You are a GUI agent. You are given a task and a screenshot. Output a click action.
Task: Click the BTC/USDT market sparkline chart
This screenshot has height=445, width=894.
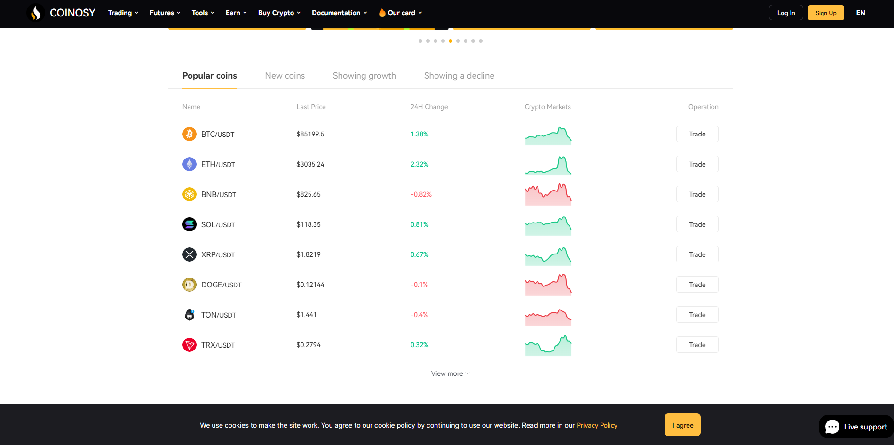tap(548, 135)
